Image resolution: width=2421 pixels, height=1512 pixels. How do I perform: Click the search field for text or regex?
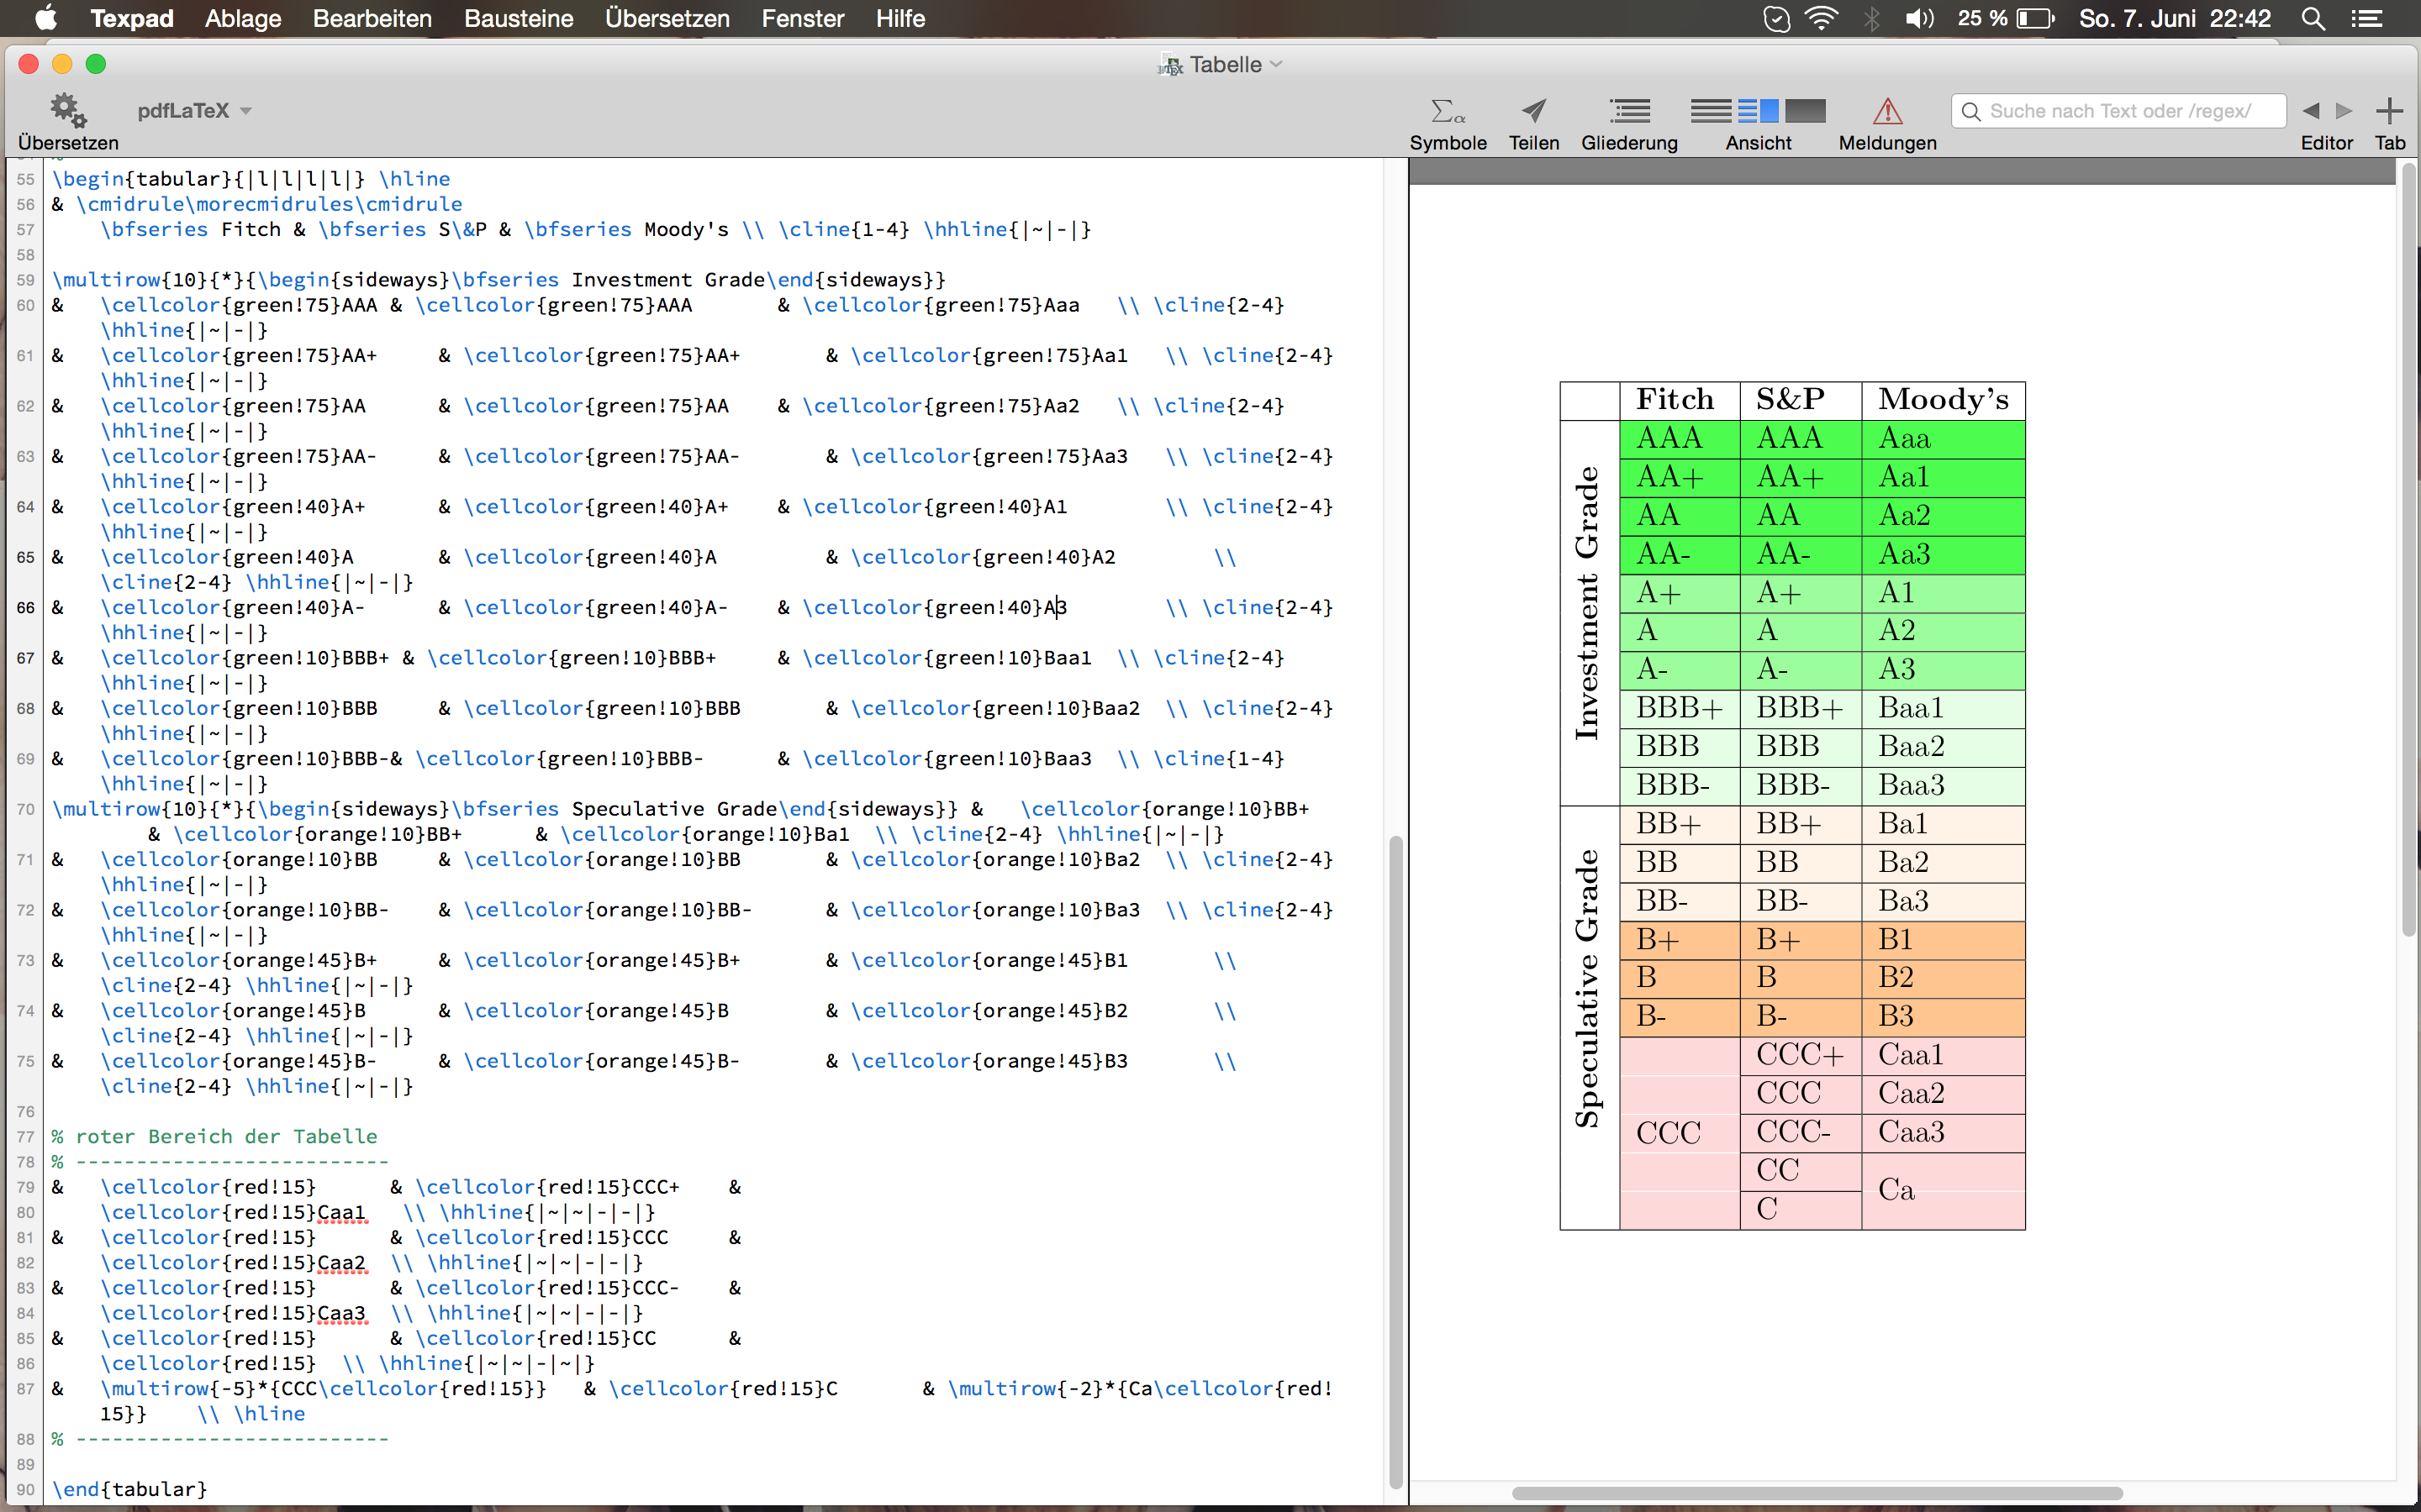pyautogui.click(x=2118, y=111)
